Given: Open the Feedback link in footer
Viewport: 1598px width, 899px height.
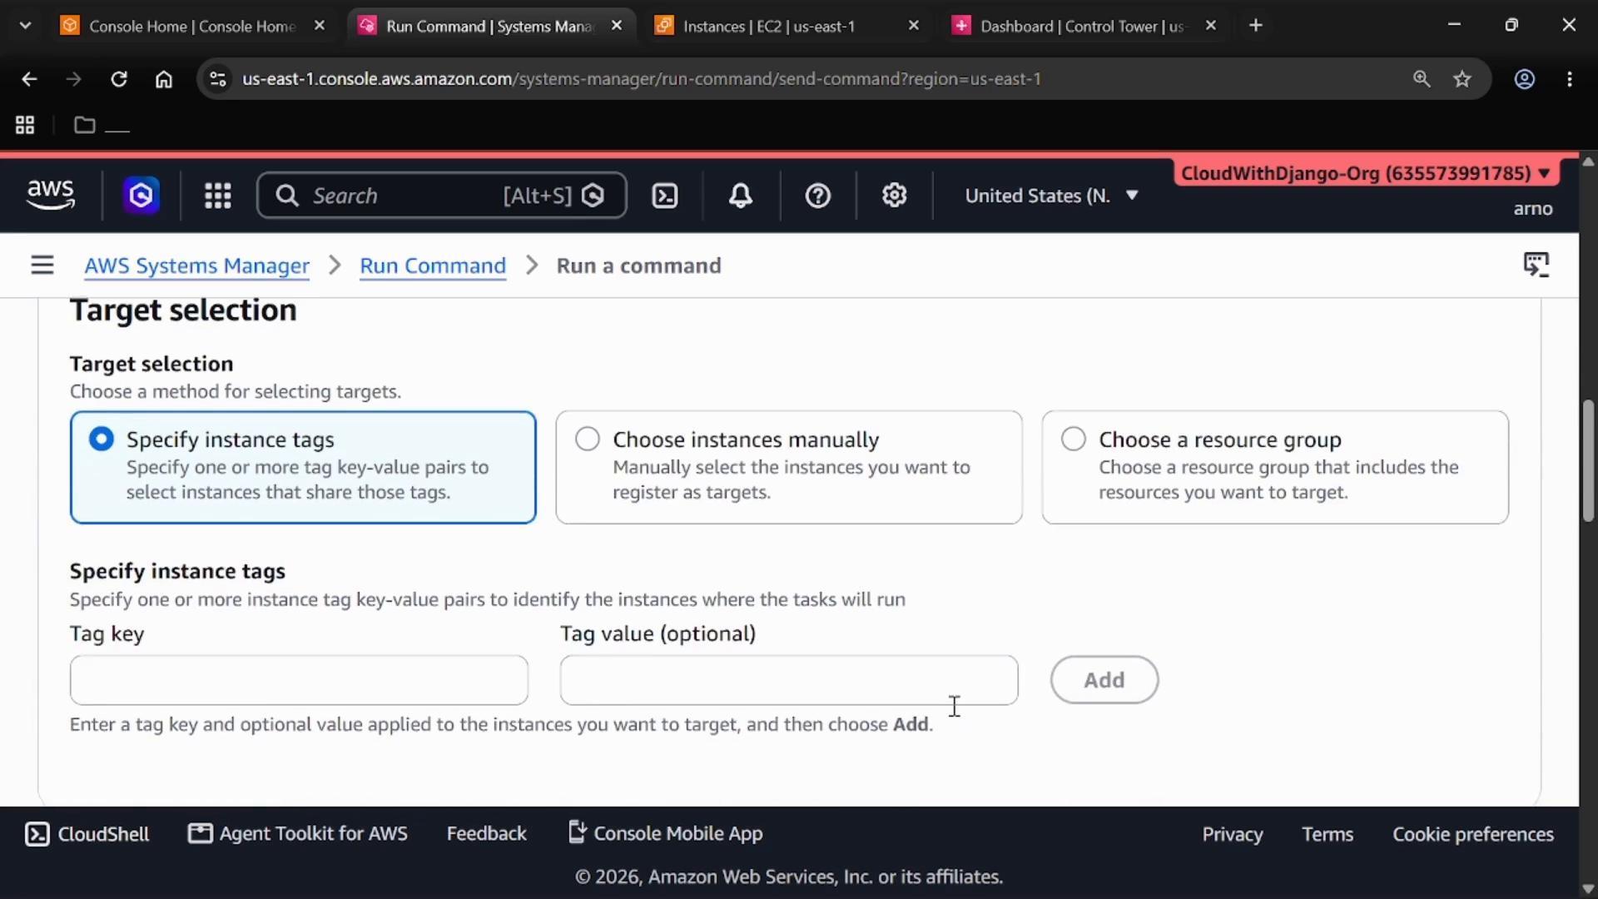Looking at the screenshot, I should 487,833.
